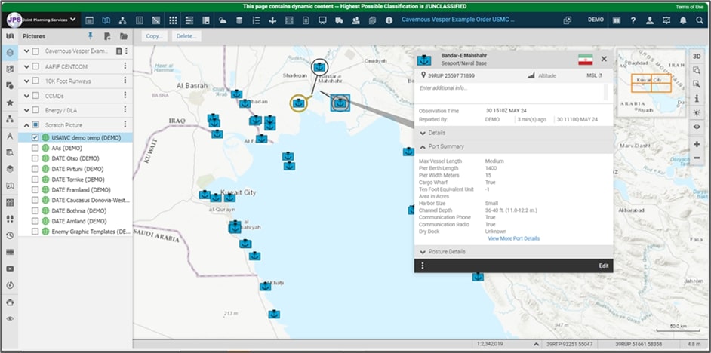The height and width of the screenshot is (353, 711).
Task: Open the apps grid icon
Action: tap(173, 20)
